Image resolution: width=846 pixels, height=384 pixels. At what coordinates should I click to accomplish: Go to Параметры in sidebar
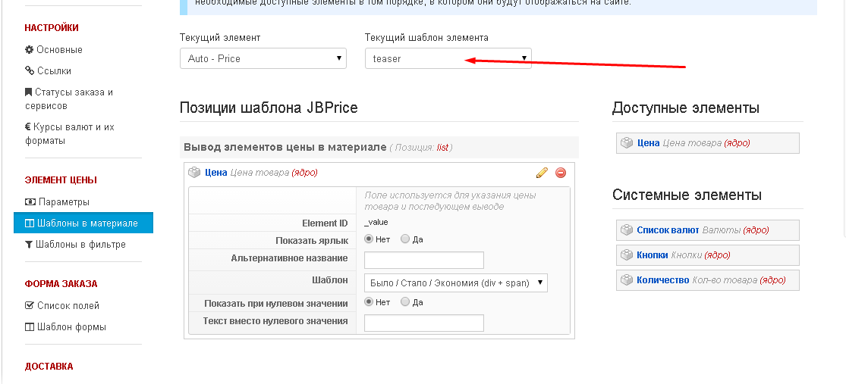(x=63, y=202)
